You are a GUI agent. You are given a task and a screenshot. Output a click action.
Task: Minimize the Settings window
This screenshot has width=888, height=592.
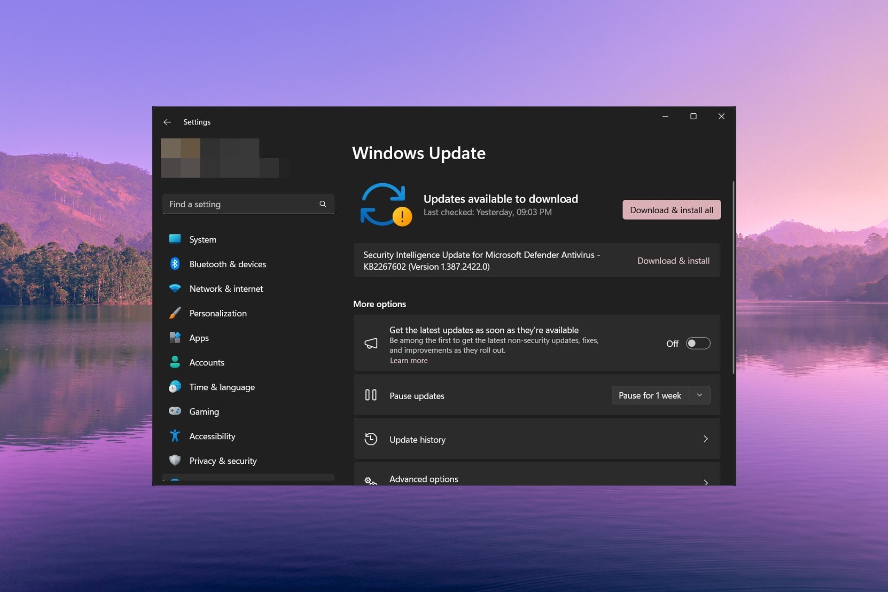[x=665, y=117]
